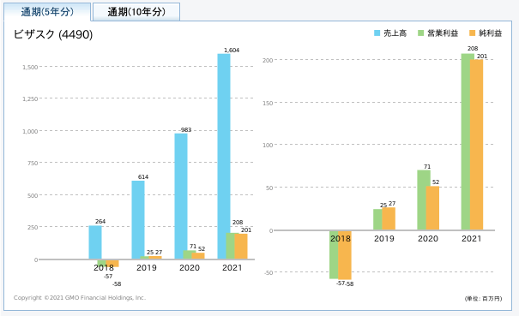Select the 通期(5年分) tab

pos(47,12)
